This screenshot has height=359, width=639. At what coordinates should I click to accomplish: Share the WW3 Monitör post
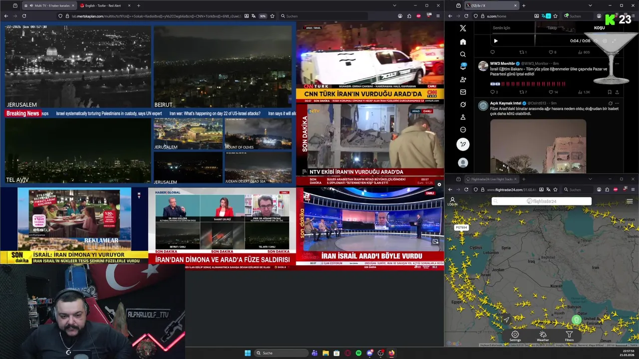(x=617, y=92)
